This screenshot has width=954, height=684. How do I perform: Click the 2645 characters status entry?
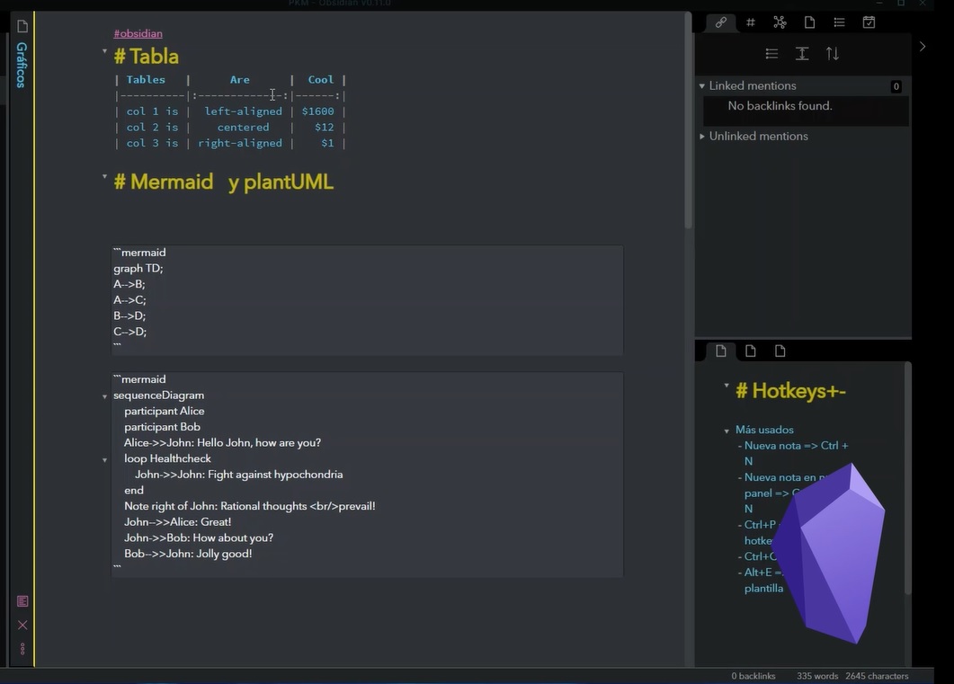[x=877, y=676]
